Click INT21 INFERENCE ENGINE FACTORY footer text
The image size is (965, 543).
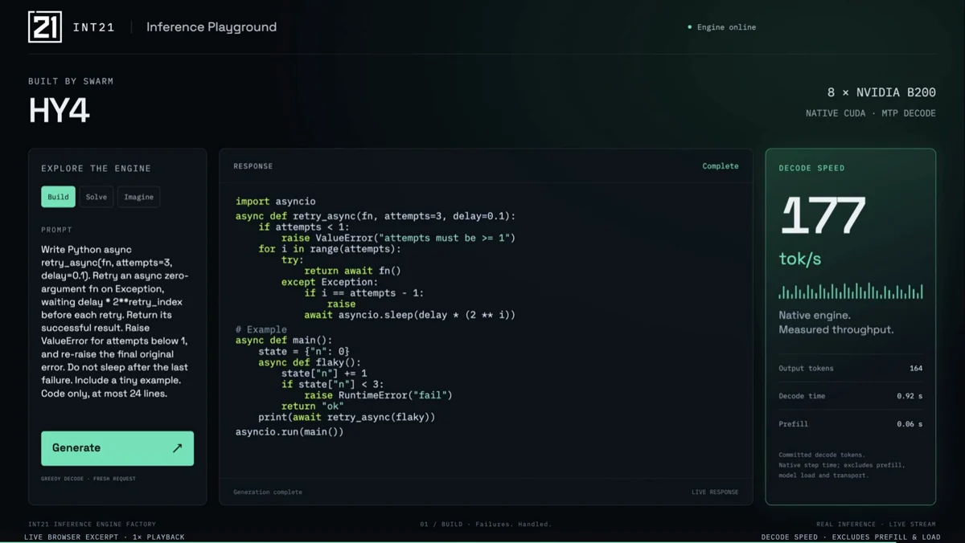coord(92,525)
